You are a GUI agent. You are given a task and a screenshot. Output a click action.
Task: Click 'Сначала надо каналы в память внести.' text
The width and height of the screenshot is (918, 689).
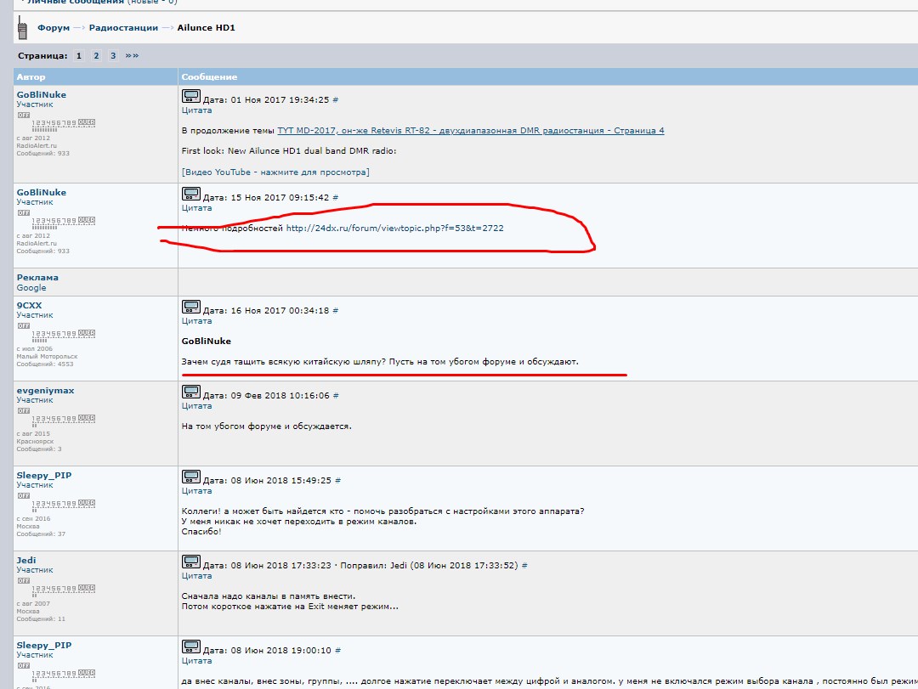click(268, 596)
